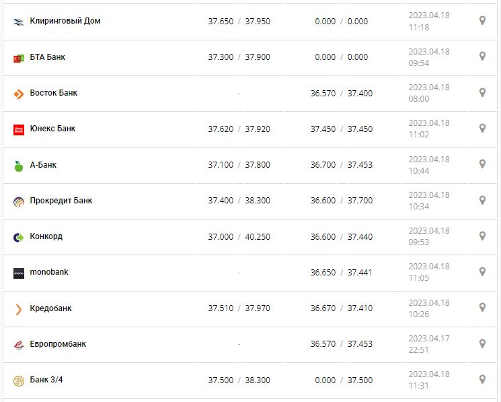
Task: Click the Банк 3/4 location pin
Action: coord(482,379)
